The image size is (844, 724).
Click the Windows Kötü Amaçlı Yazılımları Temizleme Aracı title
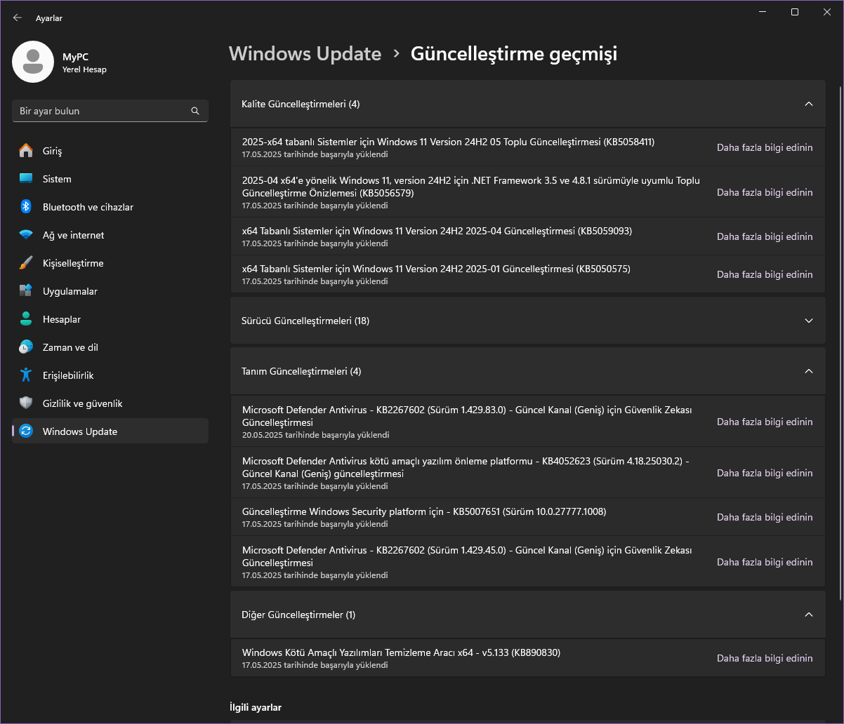coord(401,652)
